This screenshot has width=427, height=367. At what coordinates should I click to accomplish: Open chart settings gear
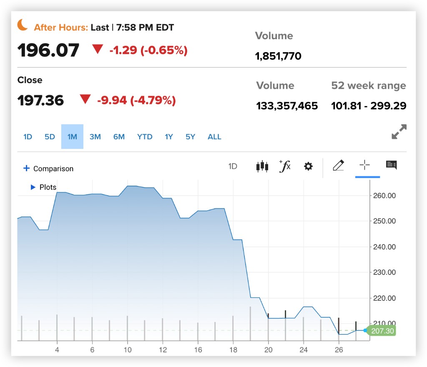pos(308,166)
